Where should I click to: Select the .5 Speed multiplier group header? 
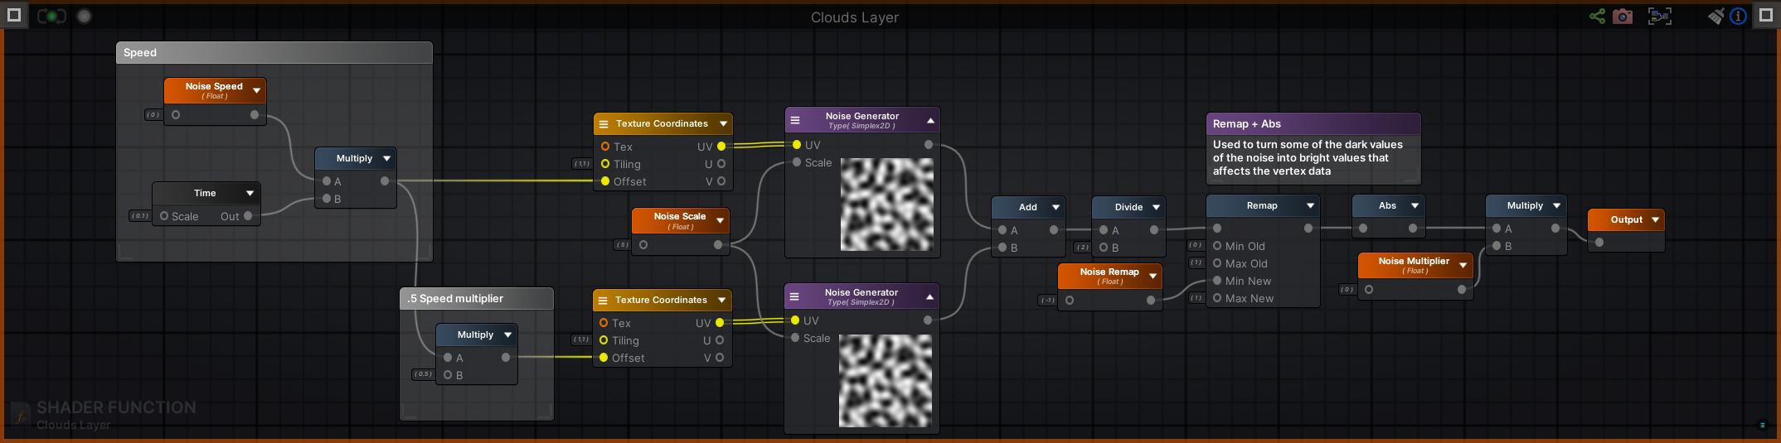[x=477, y=298]
